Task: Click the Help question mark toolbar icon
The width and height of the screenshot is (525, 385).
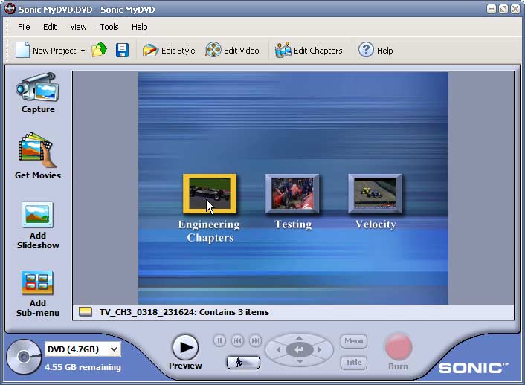Action: pyautogui.click(x=366, y=50)
